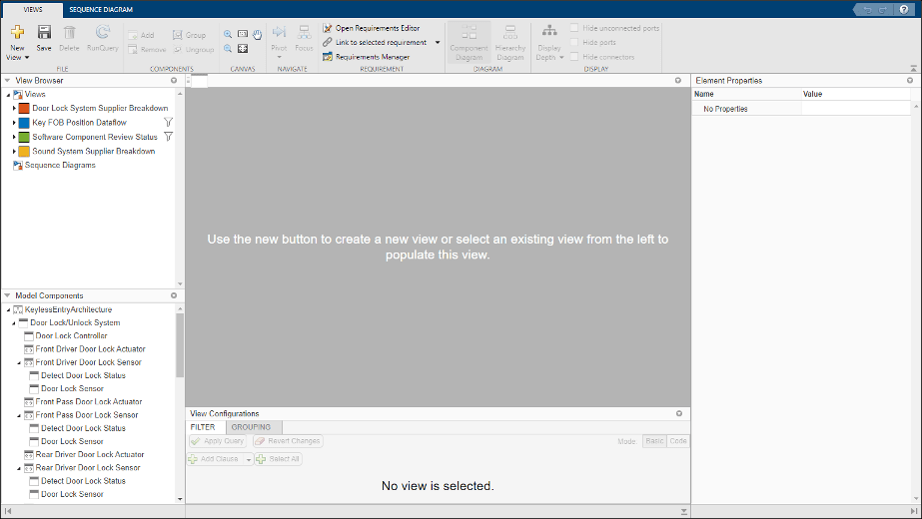This screenshot has width=922, height=519.
Task: Click the Revert Changes button
Action: coord(288,441)
